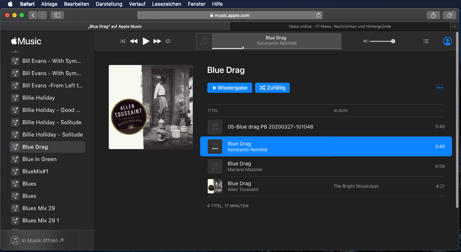
Task: Reload the page with refresh icon
Action: tap(318, 15)
